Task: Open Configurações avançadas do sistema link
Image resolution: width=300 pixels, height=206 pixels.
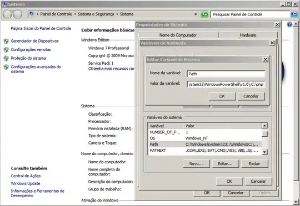Action: point(36,69)
